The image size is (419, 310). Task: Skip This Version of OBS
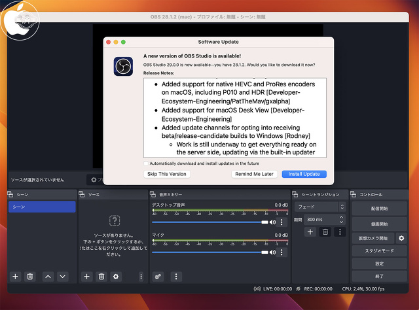[167, 174]
